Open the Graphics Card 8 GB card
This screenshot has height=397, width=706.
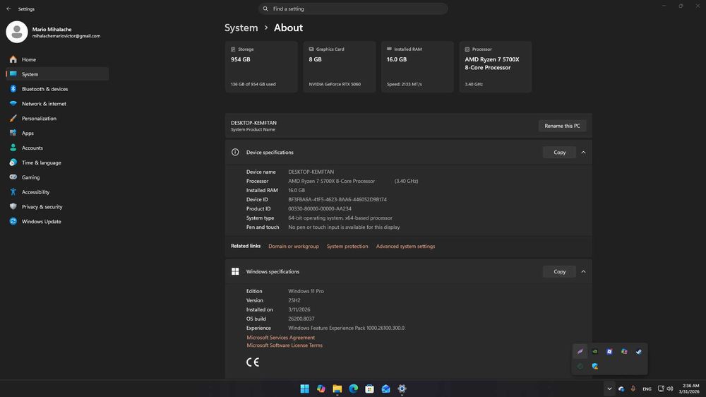pyautogui.click(x=340, y=66)
